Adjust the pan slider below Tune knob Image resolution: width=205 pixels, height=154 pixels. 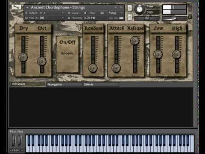tap(147, 18)
